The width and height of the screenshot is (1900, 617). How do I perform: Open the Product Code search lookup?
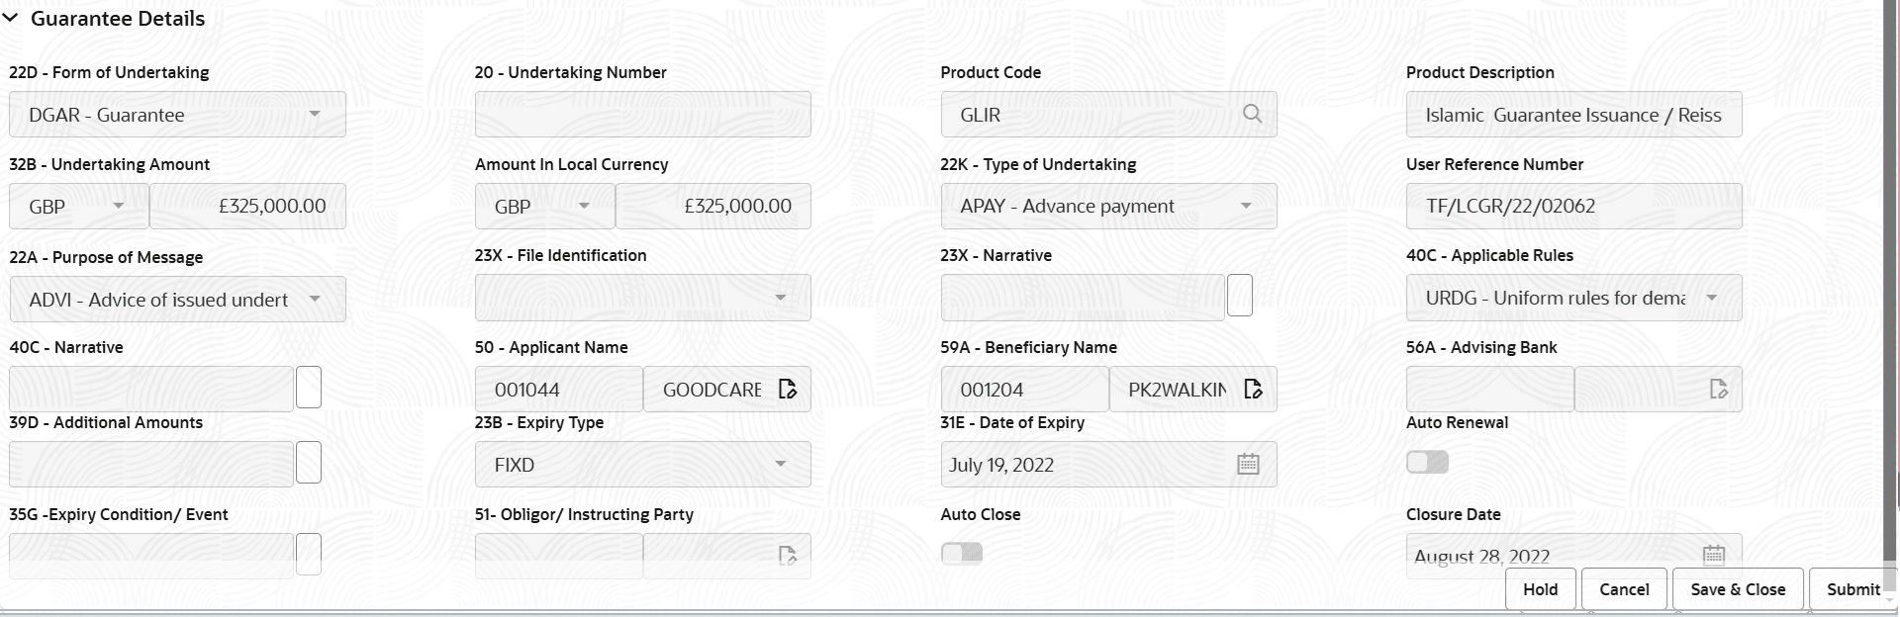1252,114
